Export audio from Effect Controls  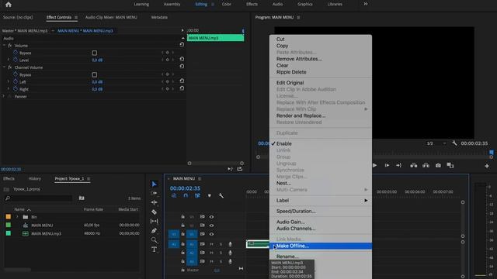pyautogui.click(x=240, y=169)
